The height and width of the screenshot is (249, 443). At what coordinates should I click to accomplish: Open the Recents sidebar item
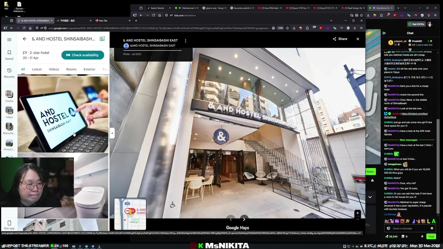(x=9, y=73)
